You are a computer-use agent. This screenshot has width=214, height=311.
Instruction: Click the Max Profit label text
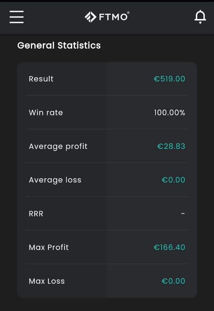coord(49,247)
